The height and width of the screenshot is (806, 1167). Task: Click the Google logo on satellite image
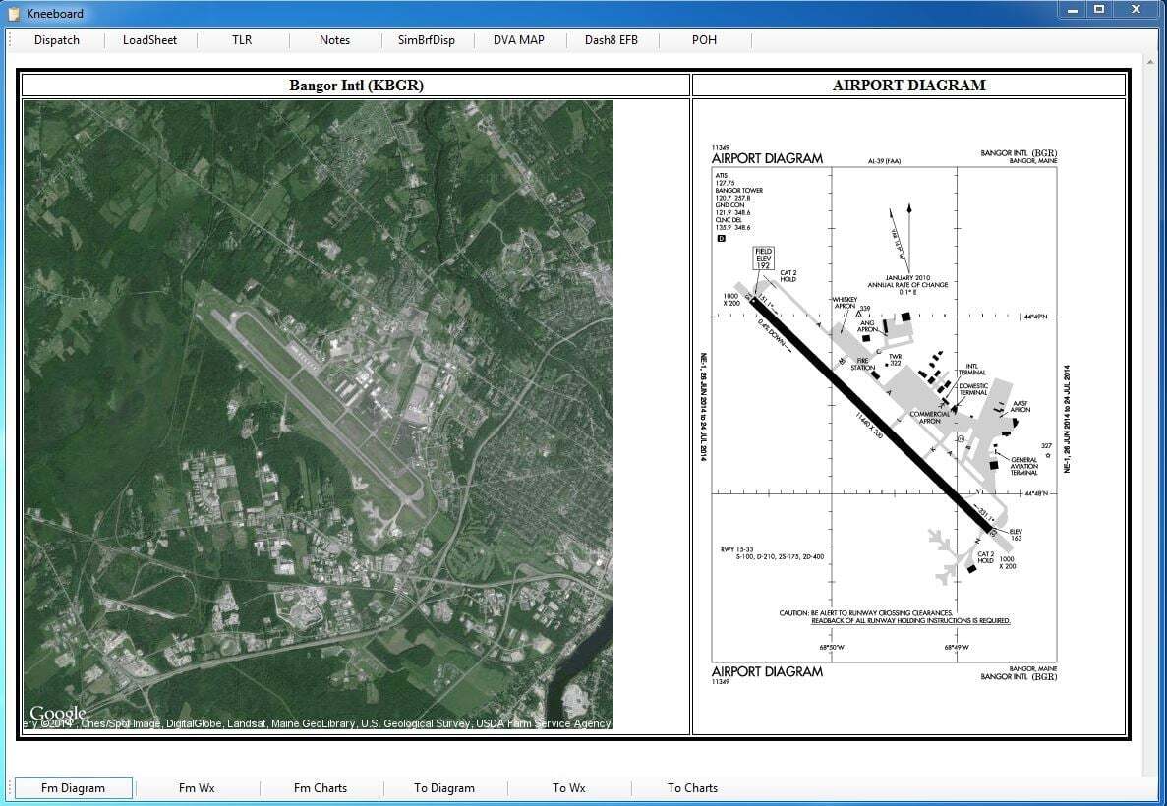[57, 714]
